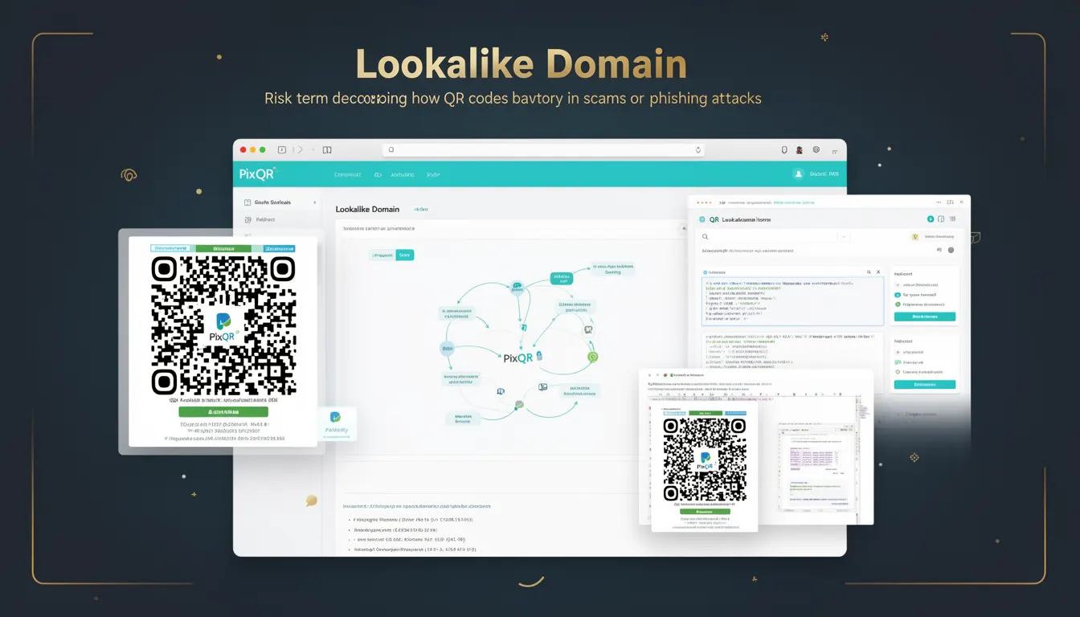Click the teal button in the lower options card

point(925,385)
